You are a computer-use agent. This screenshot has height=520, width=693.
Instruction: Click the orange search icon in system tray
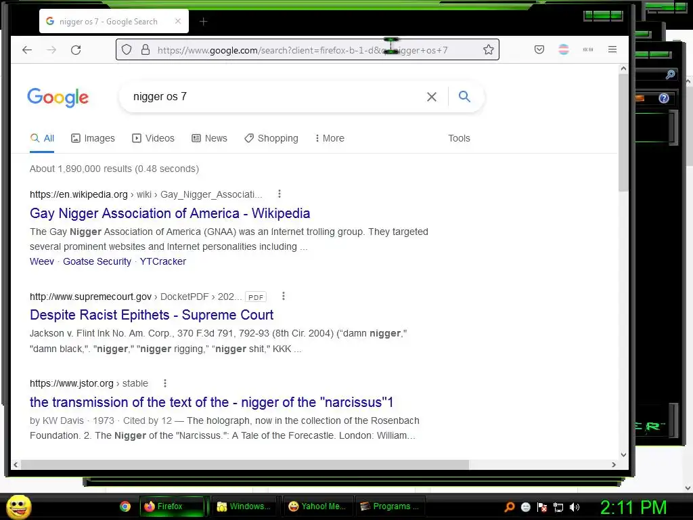510,506
